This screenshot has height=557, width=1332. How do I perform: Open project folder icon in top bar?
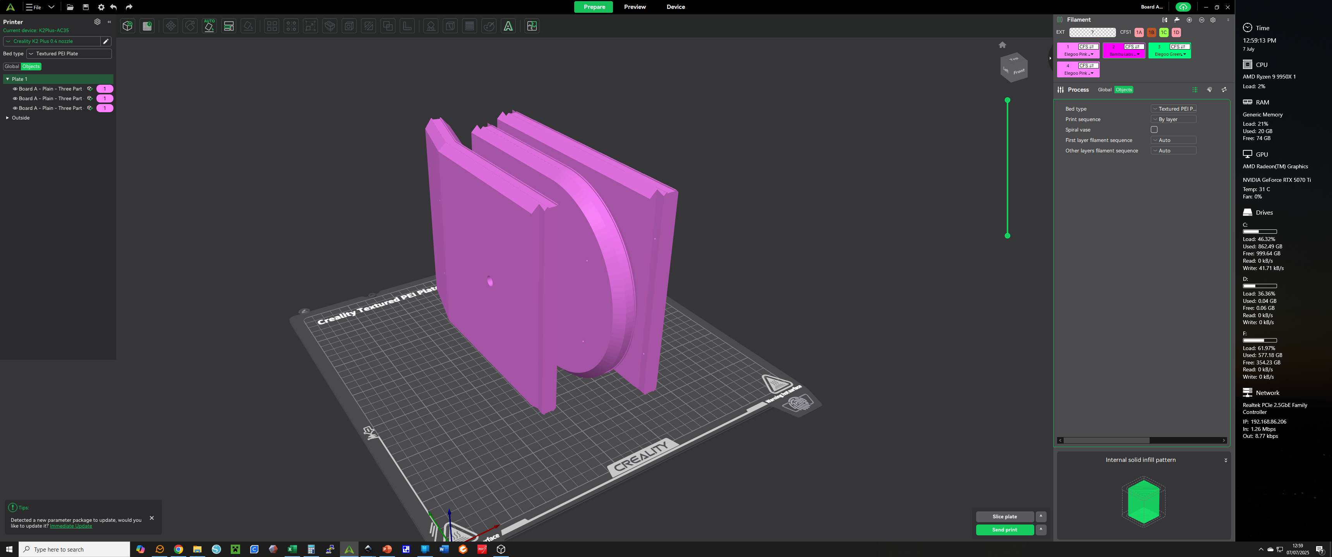tap(70, 7)
